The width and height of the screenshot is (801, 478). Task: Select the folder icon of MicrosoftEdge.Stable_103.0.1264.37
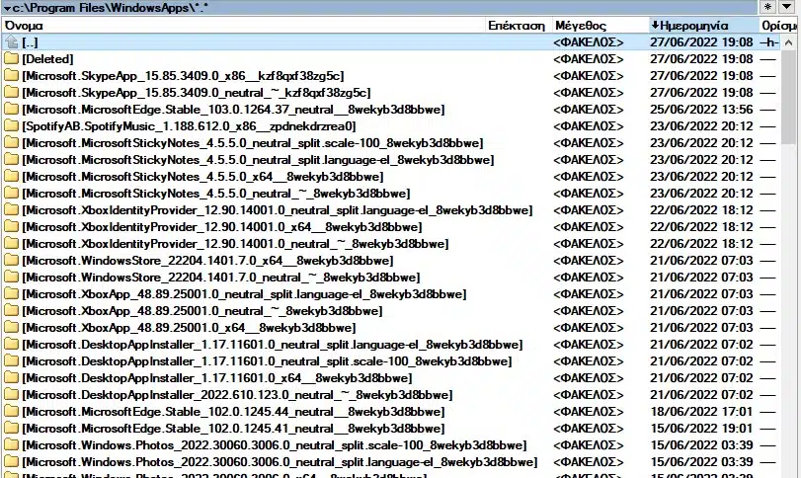(x=11, y=110)
